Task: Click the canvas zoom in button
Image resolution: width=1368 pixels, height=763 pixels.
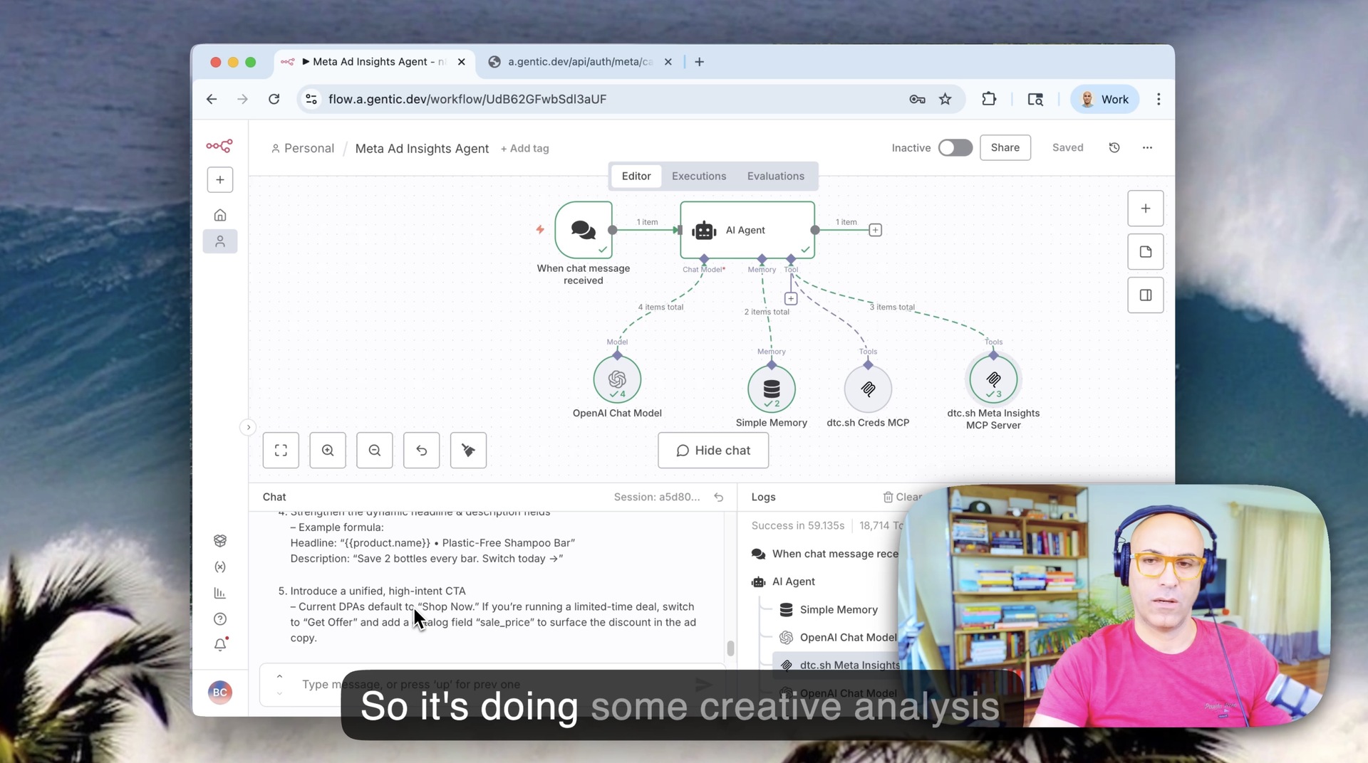Action: pos(328,451)
